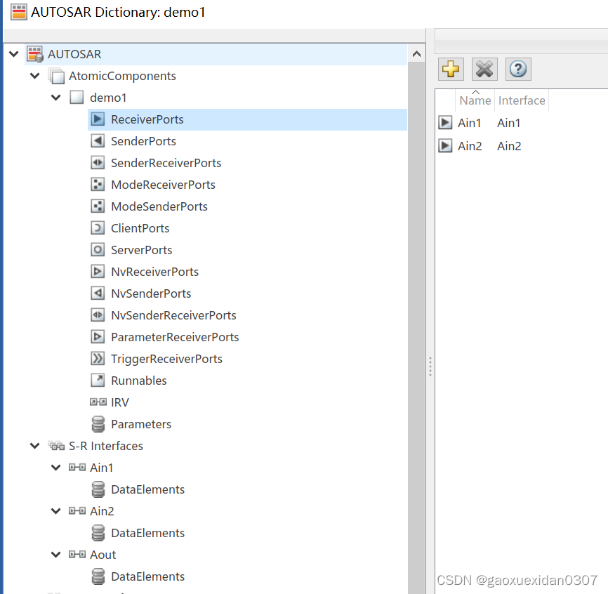This screenshot has height=594, width=608.
Task: Click the ParameterReceiverPorts icon
Action: pos(98,336)
